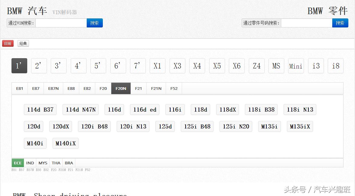Click the blue search button next to the part number field

click(340, 23)
